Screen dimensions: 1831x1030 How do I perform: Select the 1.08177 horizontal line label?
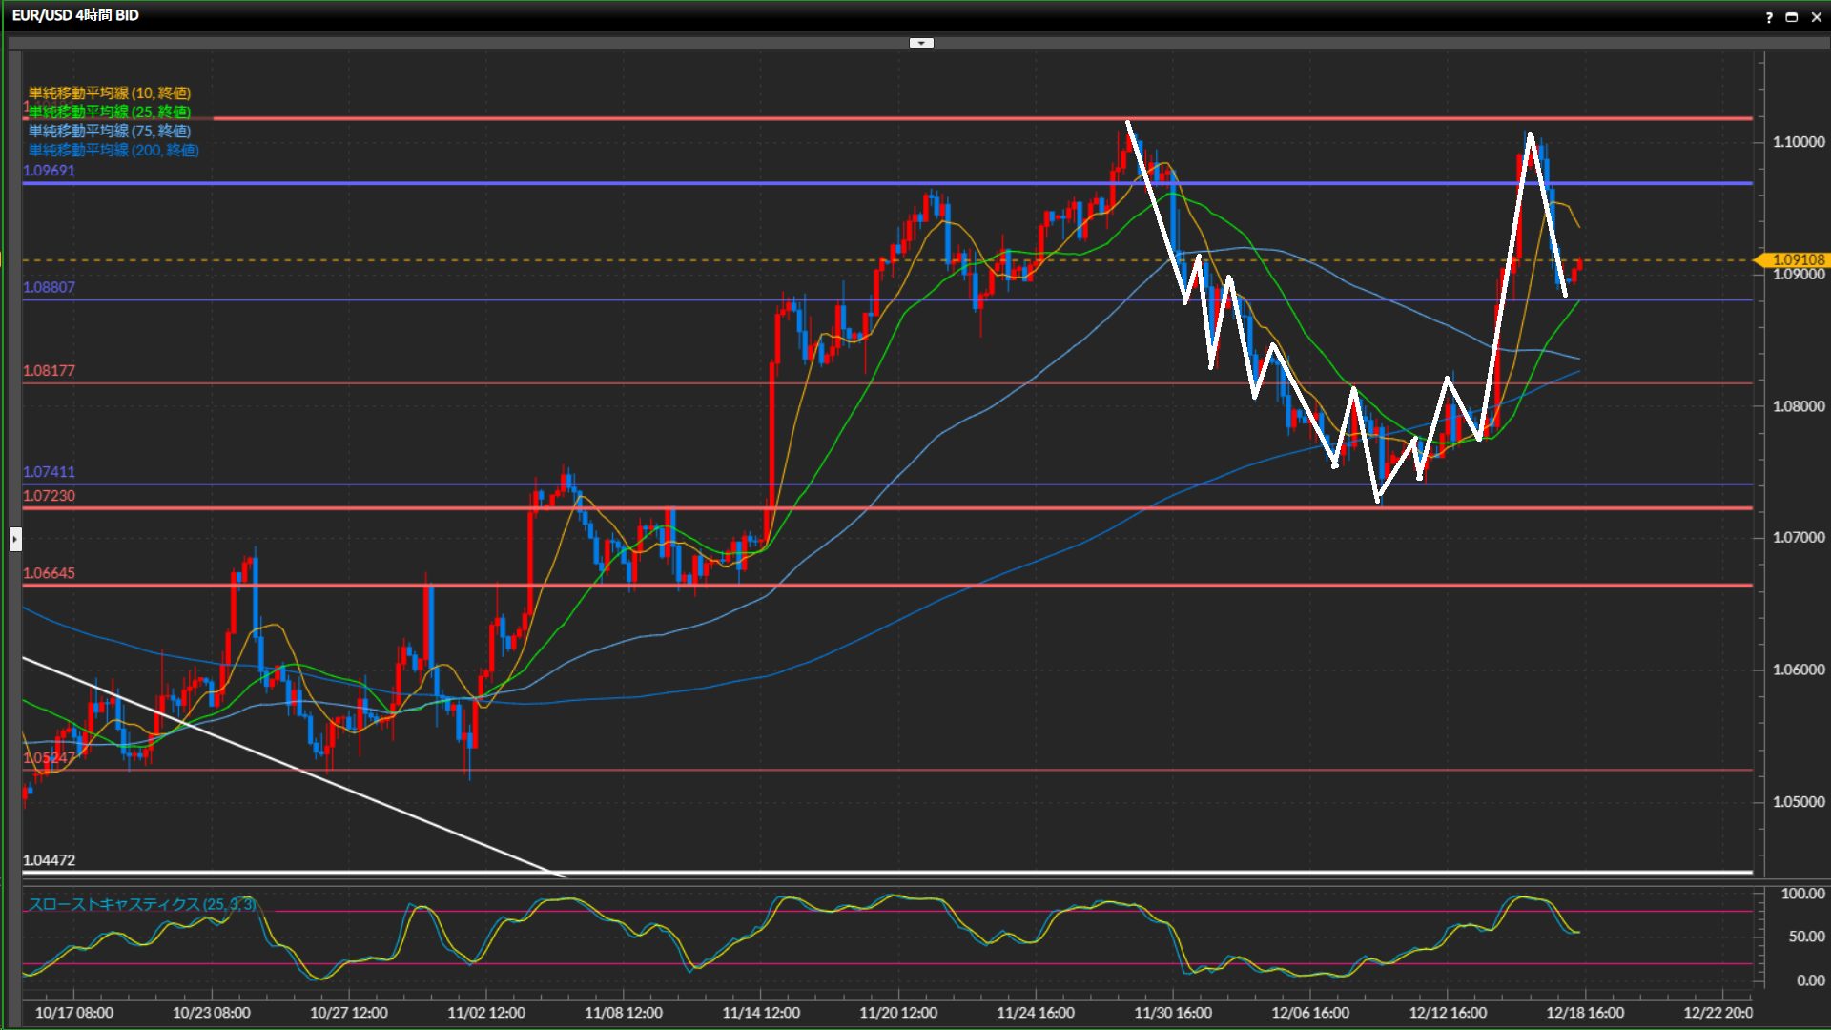tap(49, 371)
